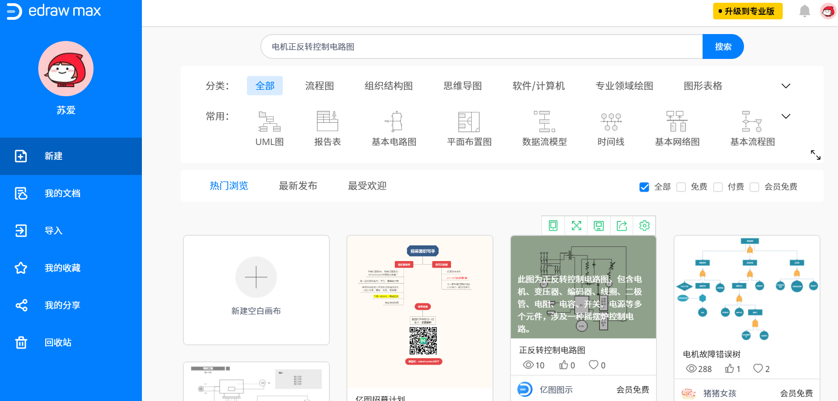Open the 亿图招募计划 template thumbnail

coord(420,312)
